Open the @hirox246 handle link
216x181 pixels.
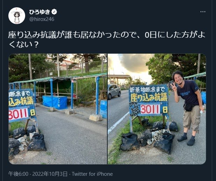pyautogui.click(x=42, y=19)
